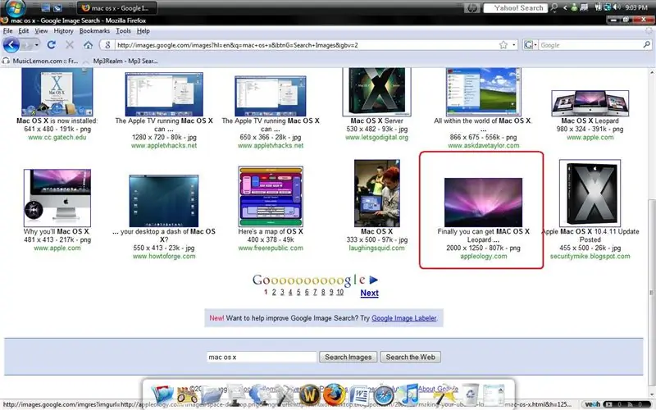
Task: Go to results page 2
Action: 274,292
